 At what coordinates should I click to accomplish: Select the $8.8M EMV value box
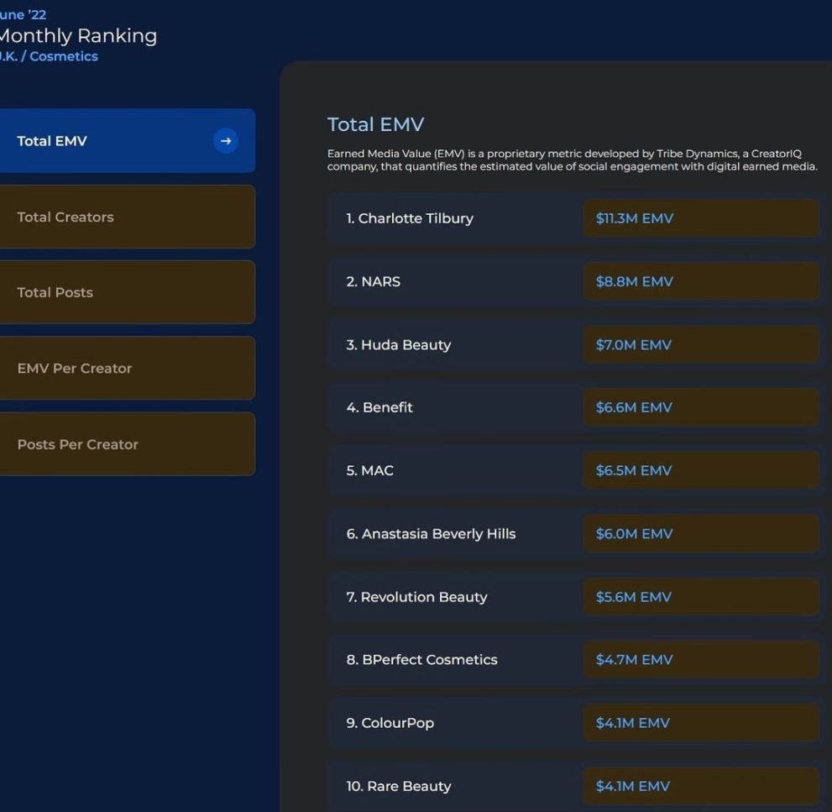click(701, 281)
